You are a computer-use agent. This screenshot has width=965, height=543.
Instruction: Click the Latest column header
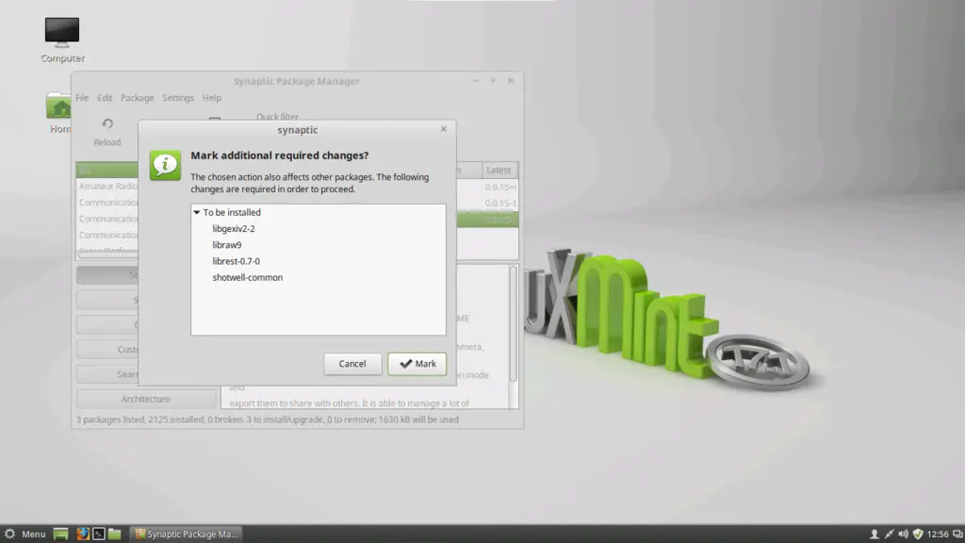tap(499, 170)
